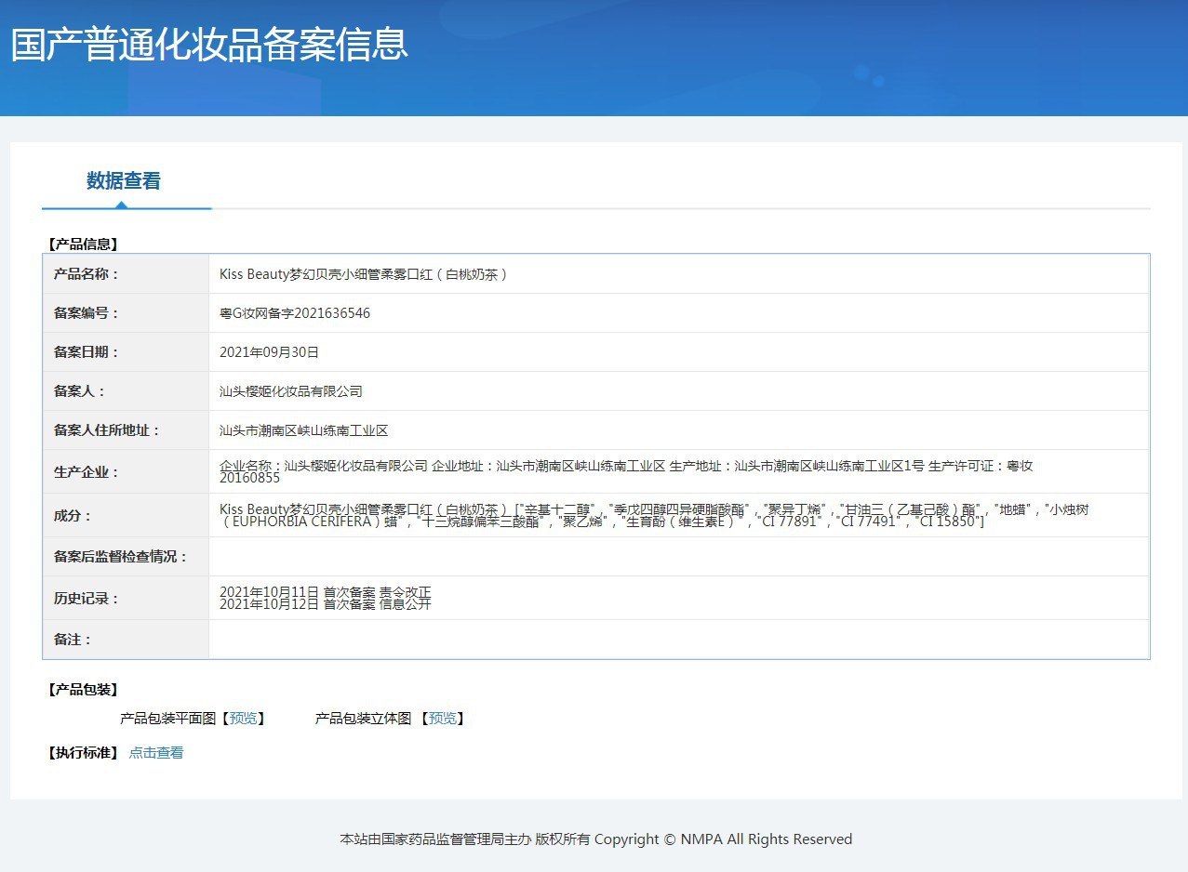Image resolution: width=1188 pixels, height=872 pixels.
Task: Click the 成分 ingredients list text
Action: 651,515
